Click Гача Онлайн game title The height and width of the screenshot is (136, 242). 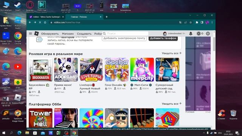(115, 85)
